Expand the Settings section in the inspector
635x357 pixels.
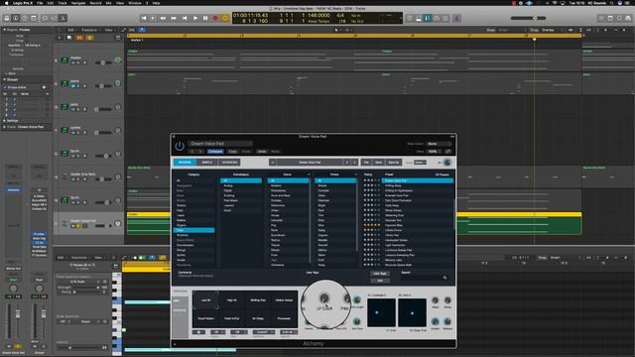point(4,121)
